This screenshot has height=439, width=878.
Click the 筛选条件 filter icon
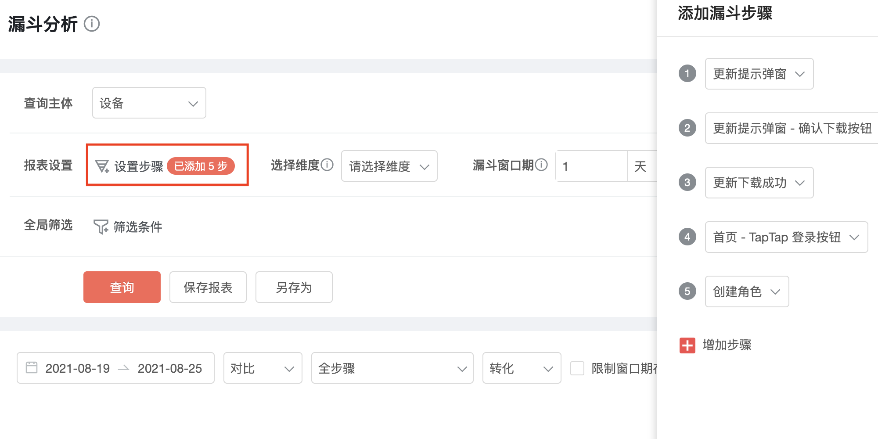pyautogui.click(x=101, y=227)
